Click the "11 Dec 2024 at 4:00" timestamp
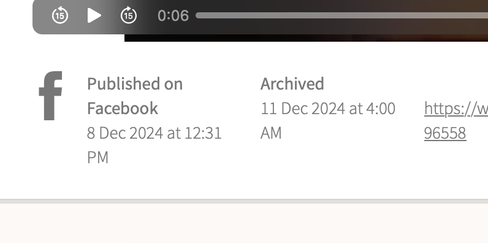The height and width of the screenshot is (243, 488). click(328, 109)
